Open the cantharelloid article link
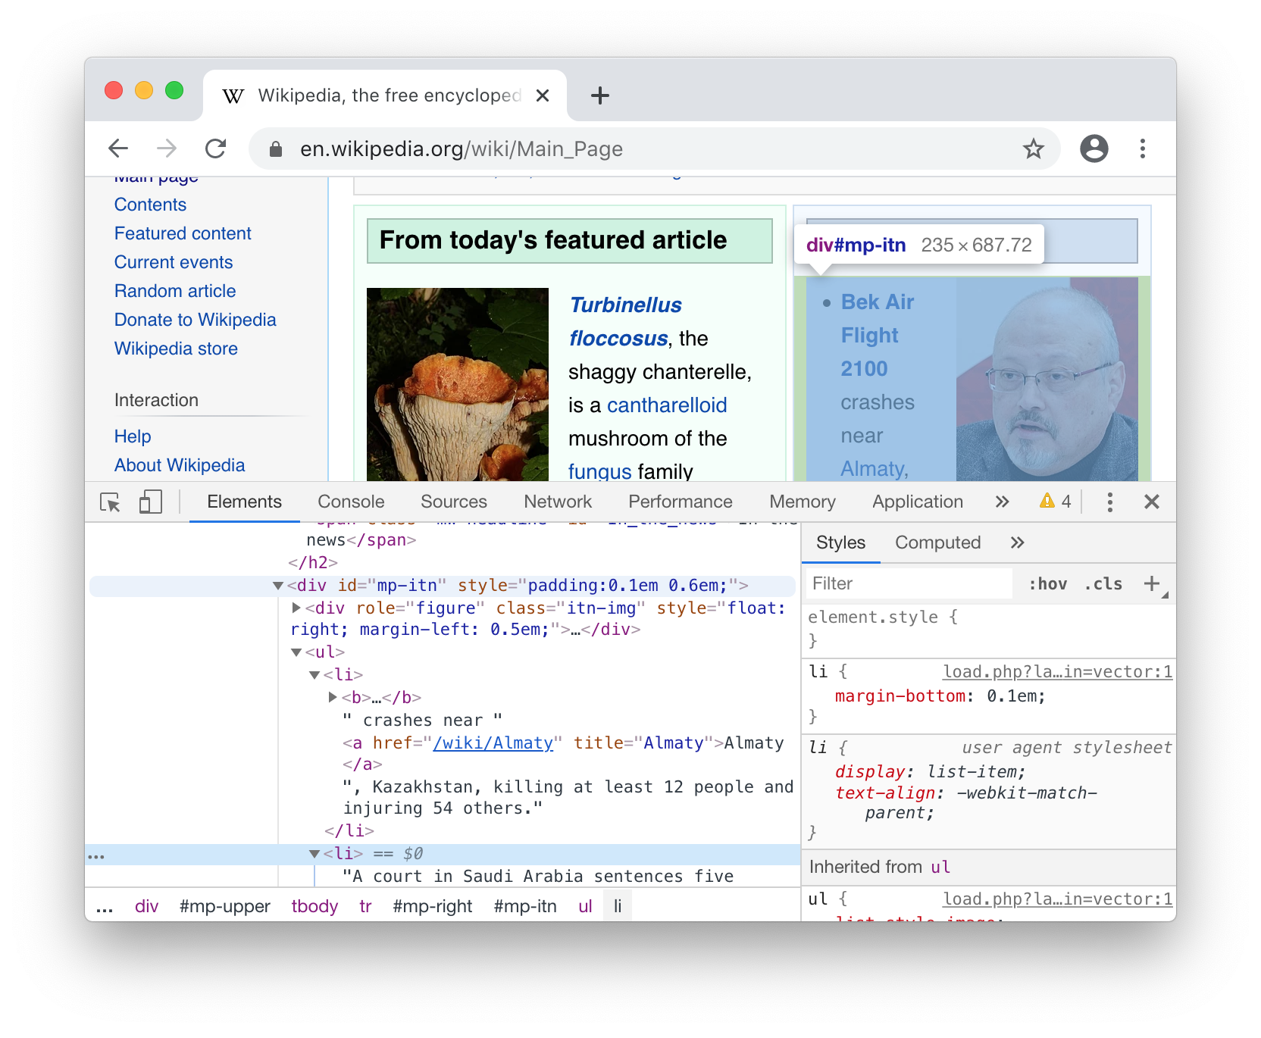Image resolution: width=1261 pixels, height=1038 pixels. pyautogui.click(x=666, y=405)
